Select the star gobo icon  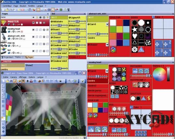(x=135, y=29)
